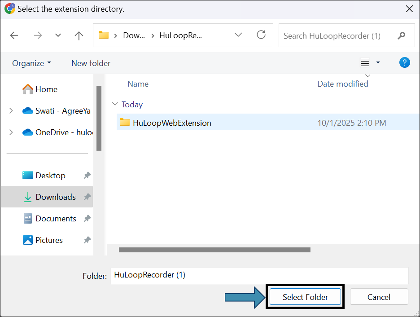The width and height of the screenshot is (420, 317).
Task: Click the pin icon beside Downloads
Action: point(87,197)
